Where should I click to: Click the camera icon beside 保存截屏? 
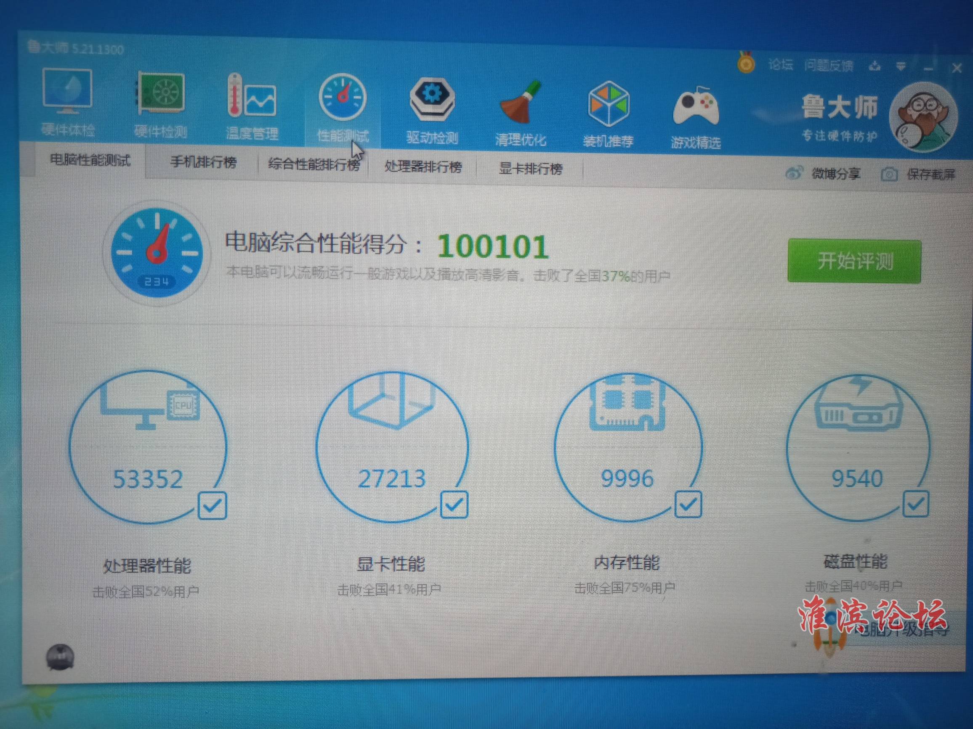click(x=889, y=174)
